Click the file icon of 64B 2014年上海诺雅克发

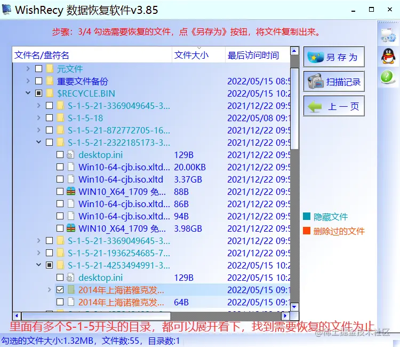coord(71,302)
